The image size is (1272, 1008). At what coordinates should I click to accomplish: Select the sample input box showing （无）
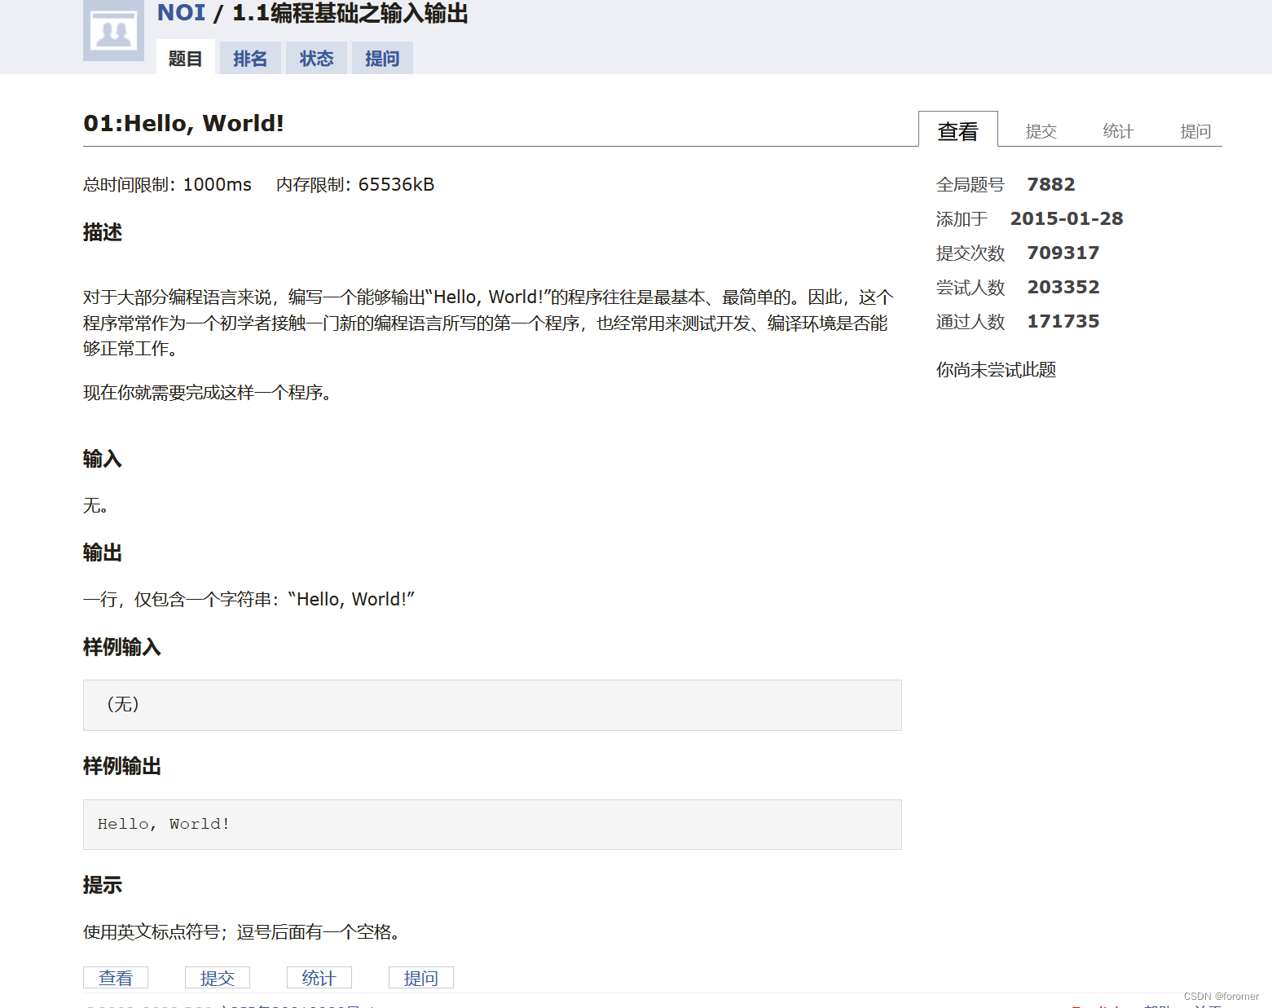coord(491,705)
